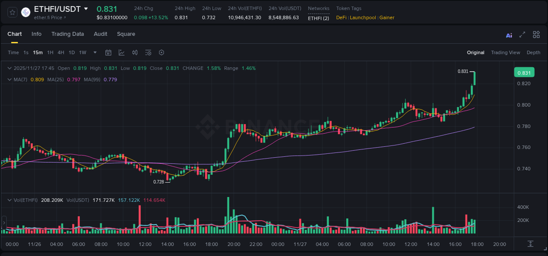The width and height of the screenshot is (548, 256).
Task: Collapse the moving average indicator row
Action: click(x=10, y=80)
